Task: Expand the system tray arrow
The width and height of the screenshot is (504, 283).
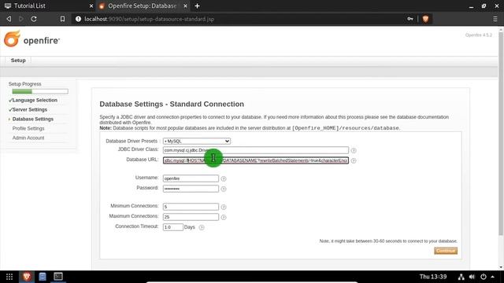Action: tap(492, 277)
